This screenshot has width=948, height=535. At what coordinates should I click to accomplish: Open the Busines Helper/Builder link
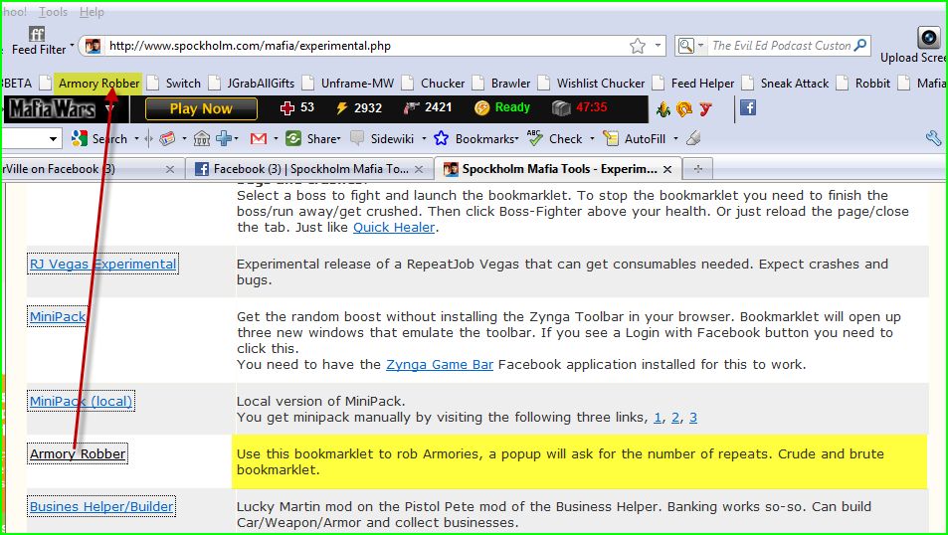[100, 506]
